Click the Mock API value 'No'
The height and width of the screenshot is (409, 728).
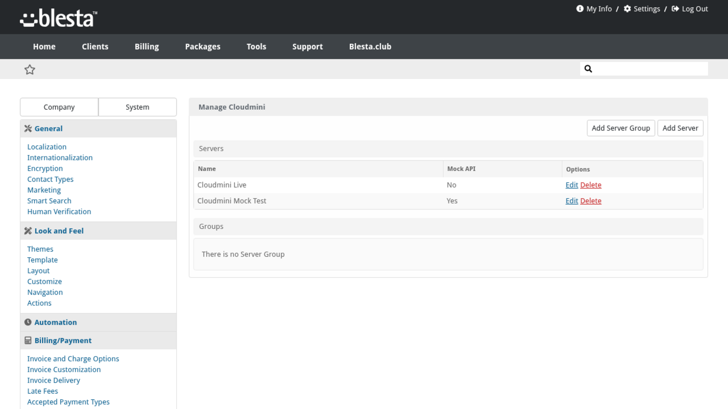[451, 185]
